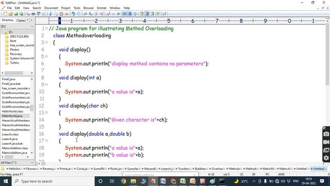This screenshot has width=330, height=186.
Task: Select the Recovery folder in the directory tree
Action: 16,54
